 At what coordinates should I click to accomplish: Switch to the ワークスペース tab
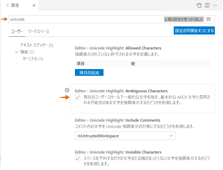(x=39, y=32)
